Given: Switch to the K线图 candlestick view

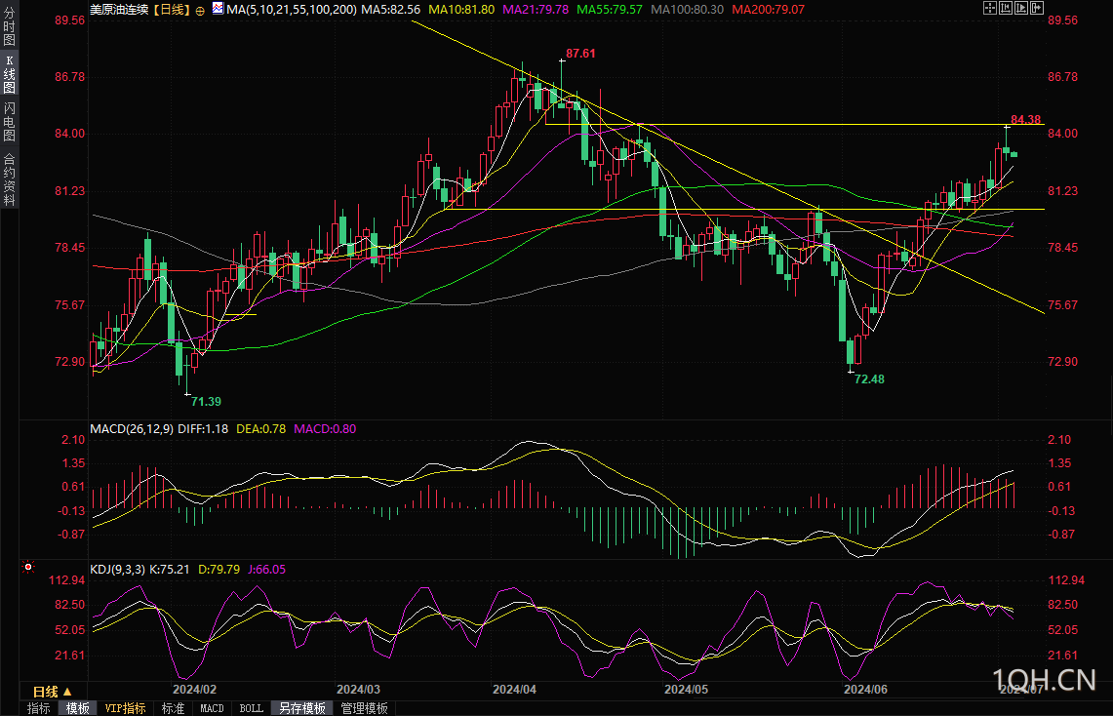Looking at the screenshot, I should (x=9, y=74).
